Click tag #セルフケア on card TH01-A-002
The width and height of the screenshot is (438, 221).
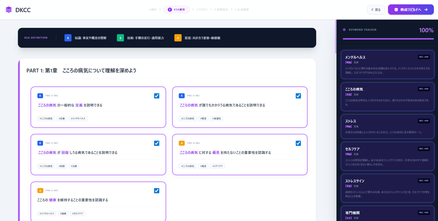[x=78, y=214]
